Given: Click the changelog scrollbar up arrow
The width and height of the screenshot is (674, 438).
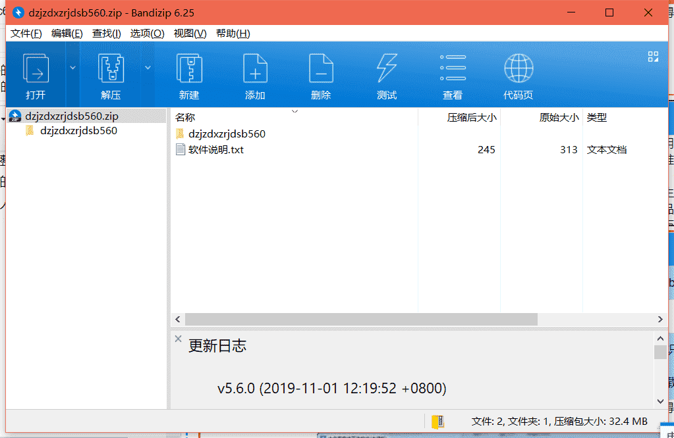Looking at the screenshot, I should point(660,339).
